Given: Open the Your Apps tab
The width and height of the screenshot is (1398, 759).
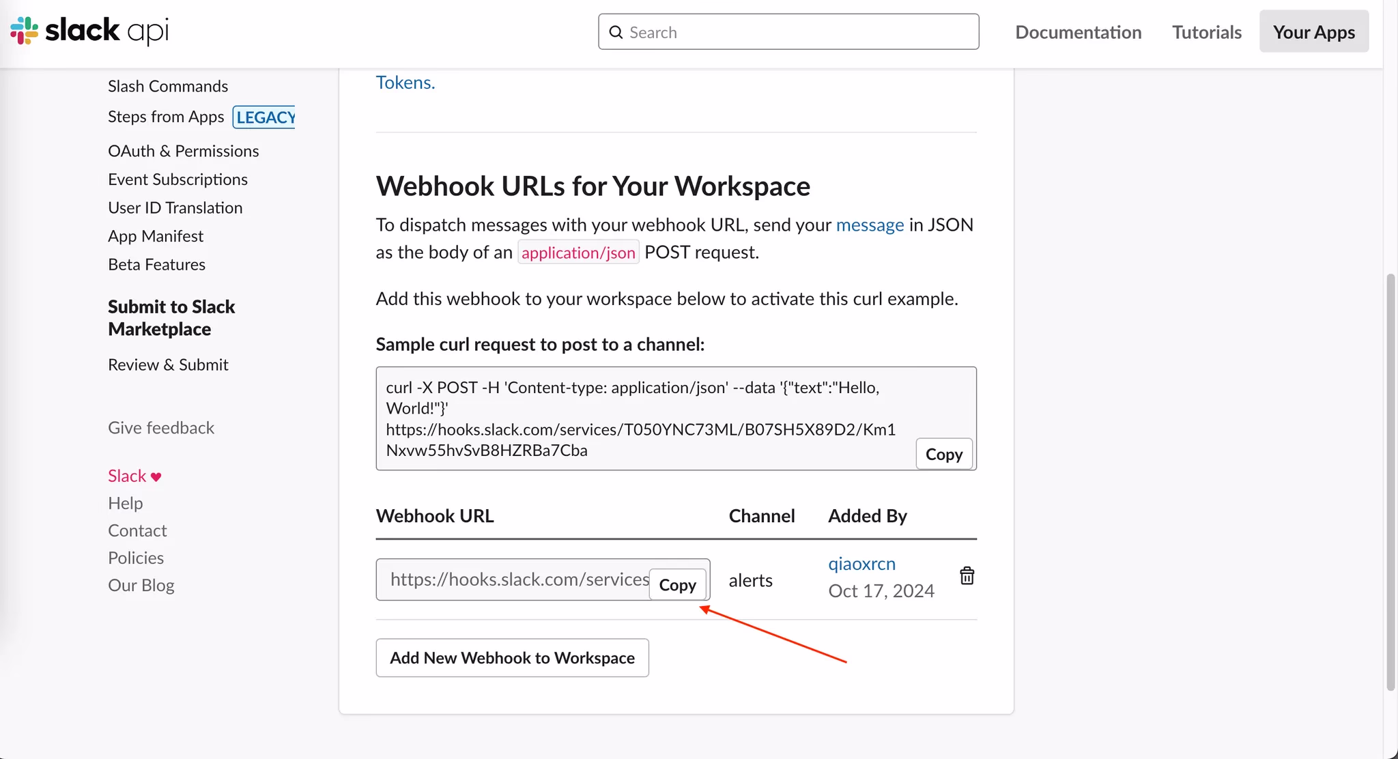Looking at the screenshot, I should point(1313,32).
